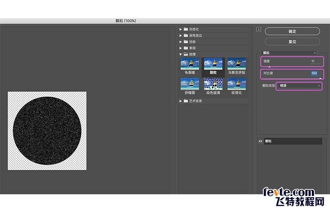Select the 染色玻璃 stained glass thumbnail

click(x=213, y=84)
